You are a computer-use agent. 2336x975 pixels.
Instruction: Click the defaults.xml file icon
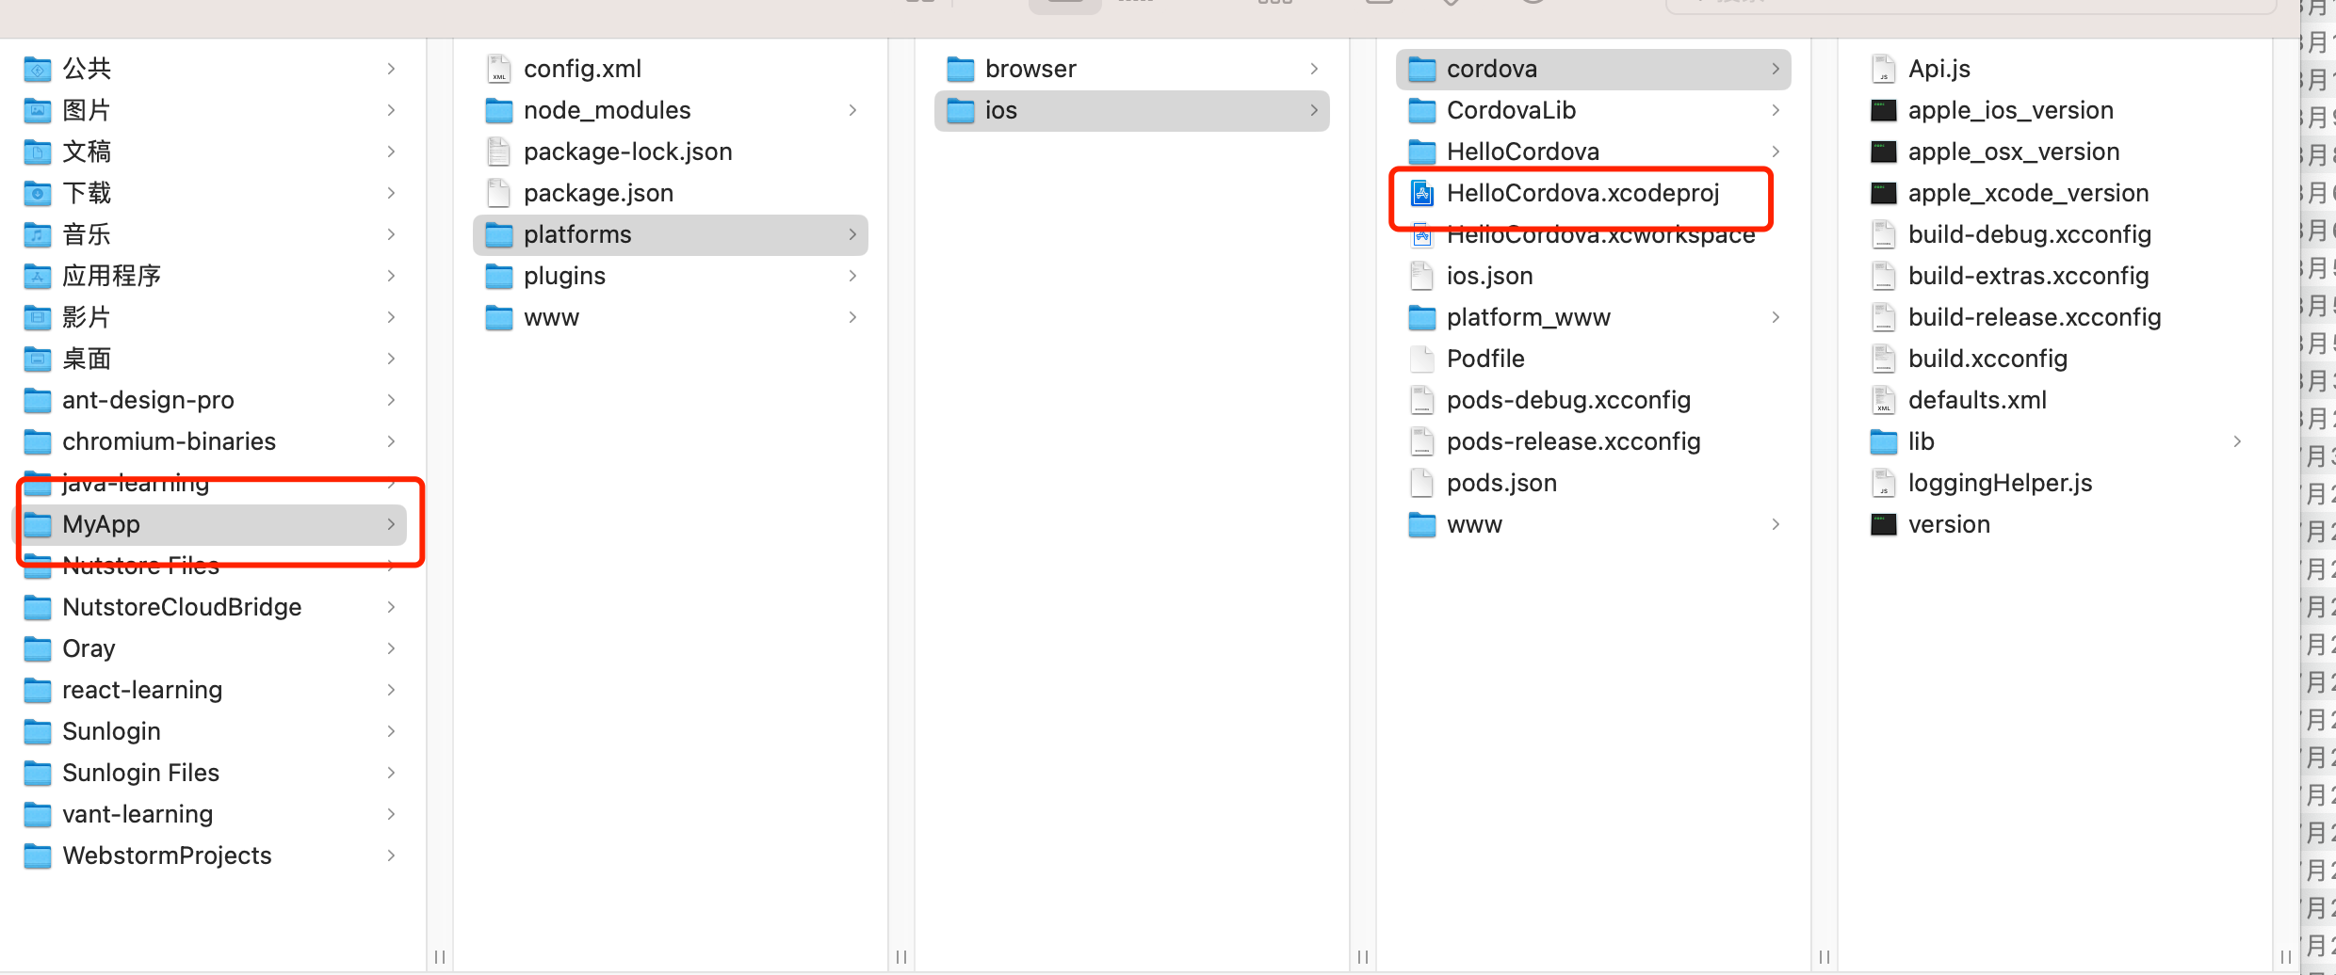pyautogui.click(x=1883, y=400)
